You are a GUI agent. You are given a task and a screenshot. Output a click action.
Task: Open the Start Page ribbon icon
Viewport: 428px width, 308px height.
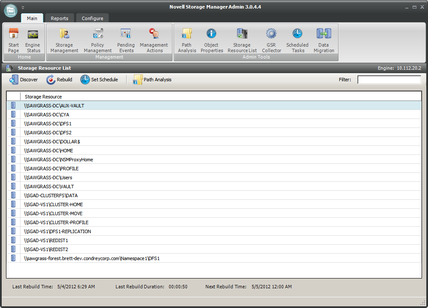(x=13, y=40)
